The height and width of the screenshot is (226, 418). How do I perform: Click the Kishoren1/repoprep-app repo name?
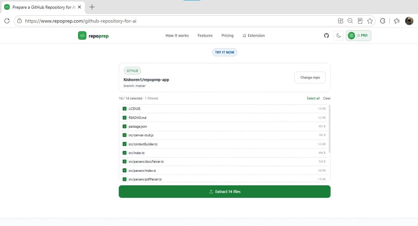pos(146,80)
